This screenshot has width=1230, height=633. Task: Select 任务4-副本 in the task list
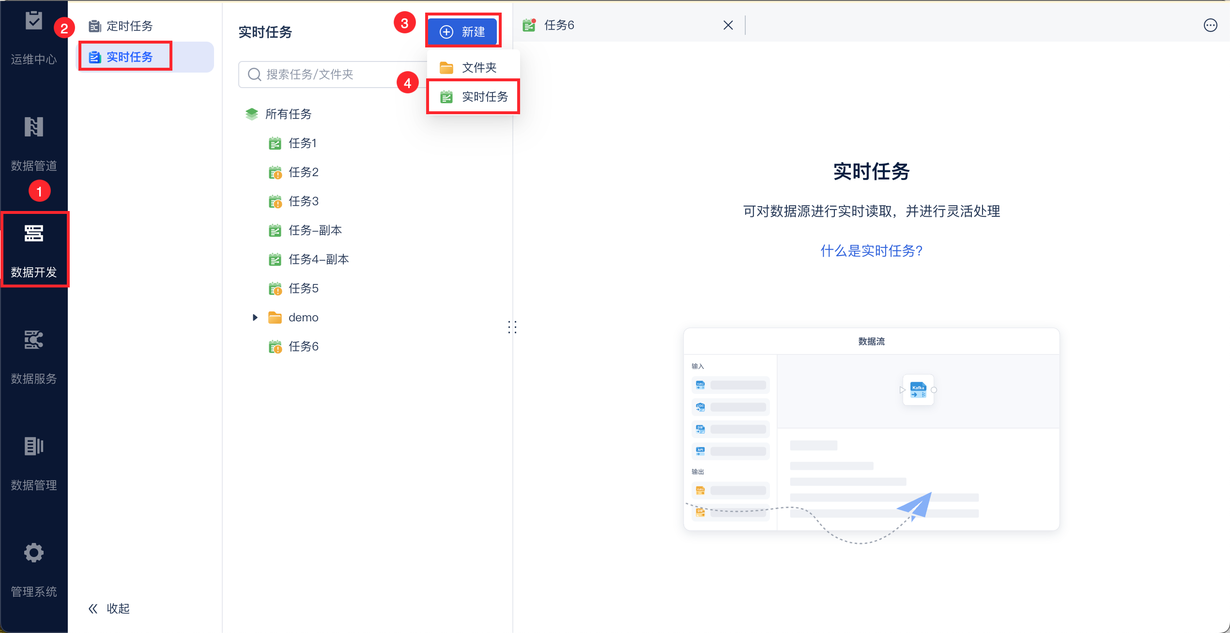click(318, 259)
